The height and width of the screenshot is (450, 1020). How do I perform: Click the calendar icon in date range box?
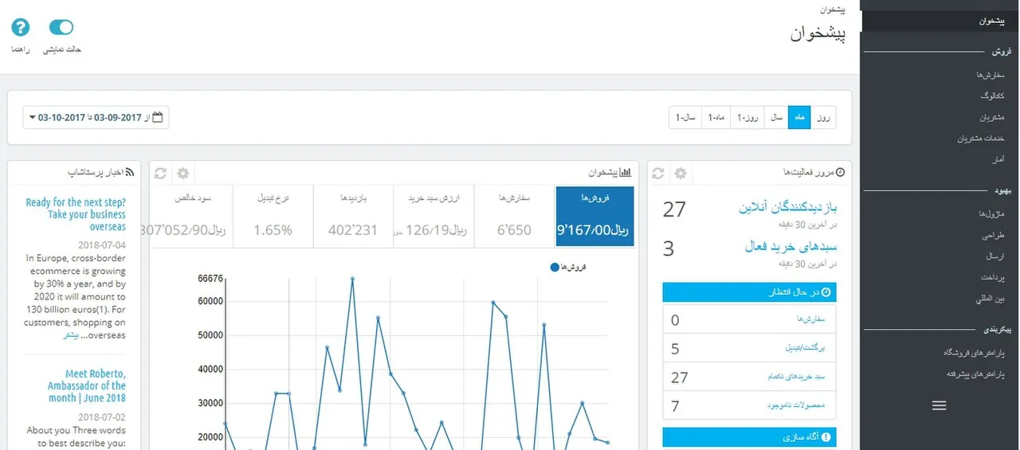(x=158, y=117)
